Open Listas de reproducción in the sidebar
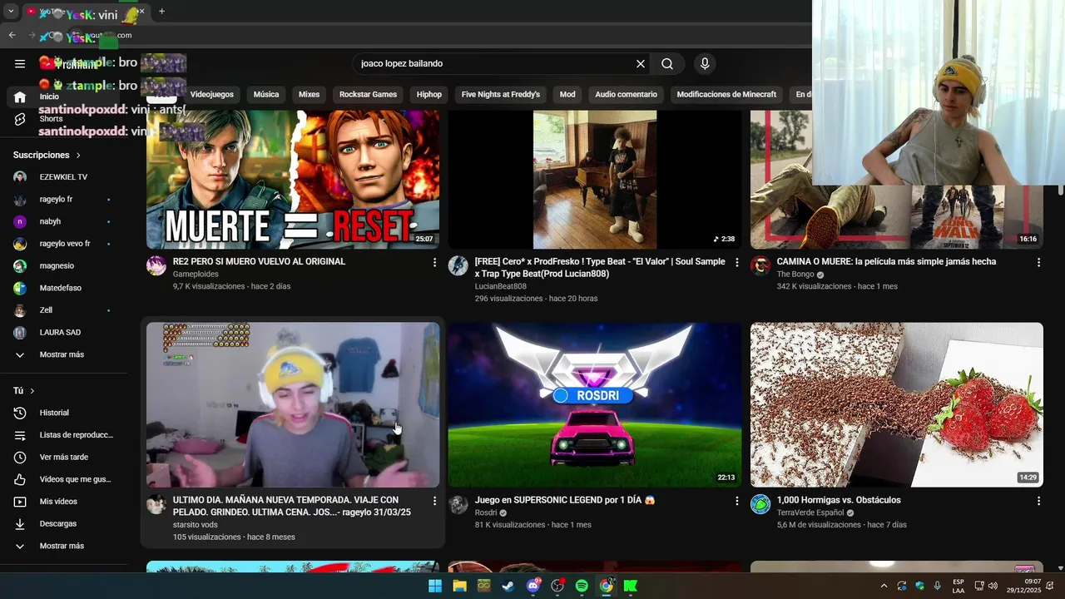1065x599 pixels. pos(64,435)
